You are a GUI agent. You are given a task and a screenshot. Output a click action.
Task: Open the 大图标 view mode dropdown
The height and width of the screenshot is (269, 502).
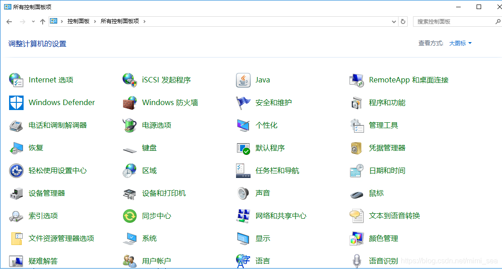[460, 43]
